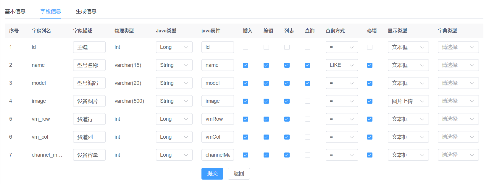Image resolution: width=489 pixels, height=184 pixels.
Task: Open 图片上传 显示类型 dropdown
Action: [x=408, y=101]
